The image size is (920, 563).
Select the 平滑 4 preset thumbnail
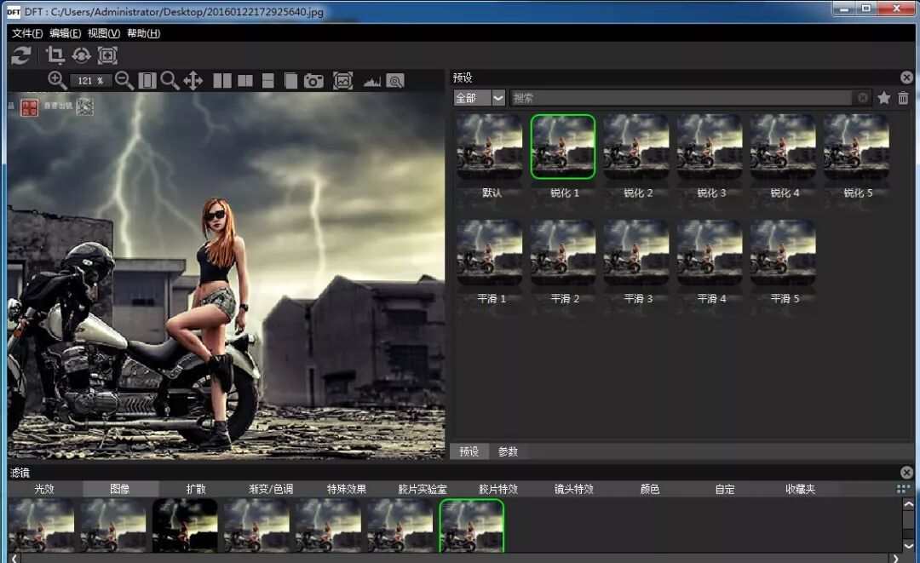(x=710, y=253)
